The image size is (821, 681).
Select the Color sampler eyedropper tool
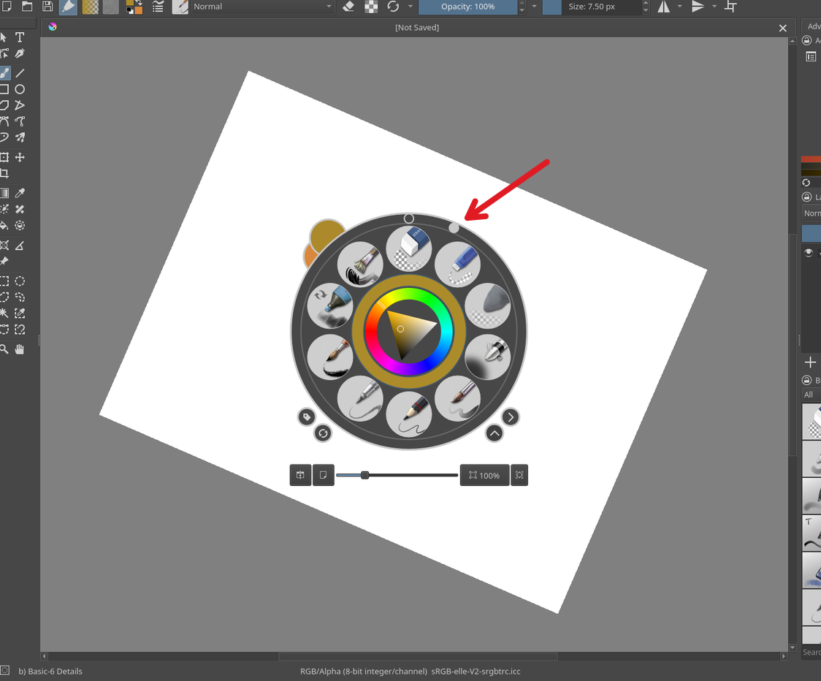point(20,194)
